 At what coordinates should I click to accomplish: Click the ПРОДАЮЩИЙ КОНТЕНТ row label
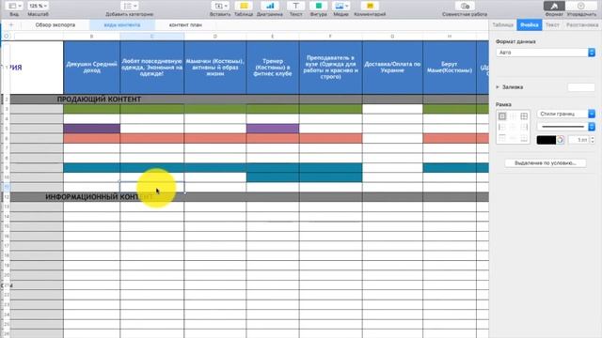[99, 100]
